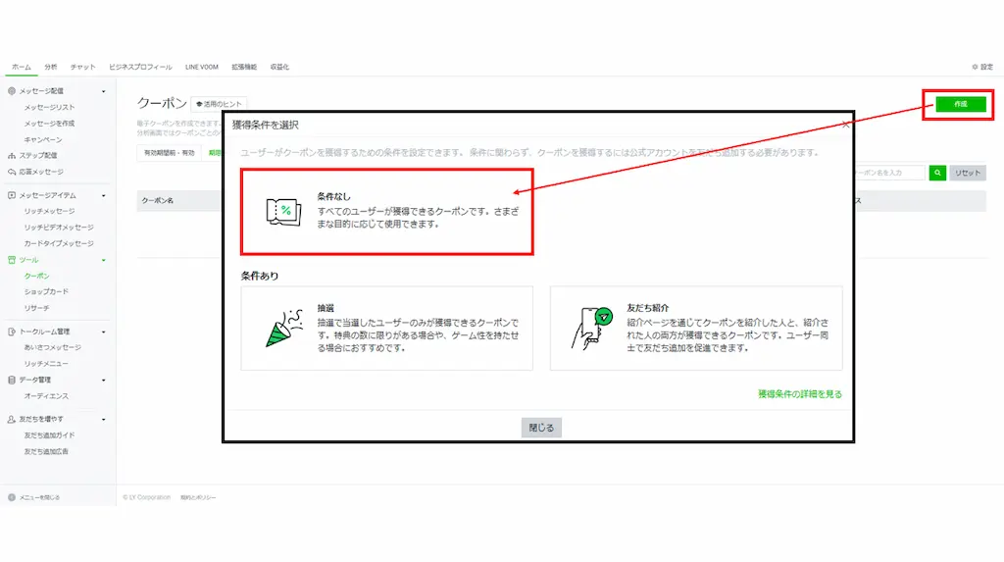This screenshot has height=562, width=1004.
Task: Collapse the メッセージアイテム section arrow
Action: pos(104,195)
